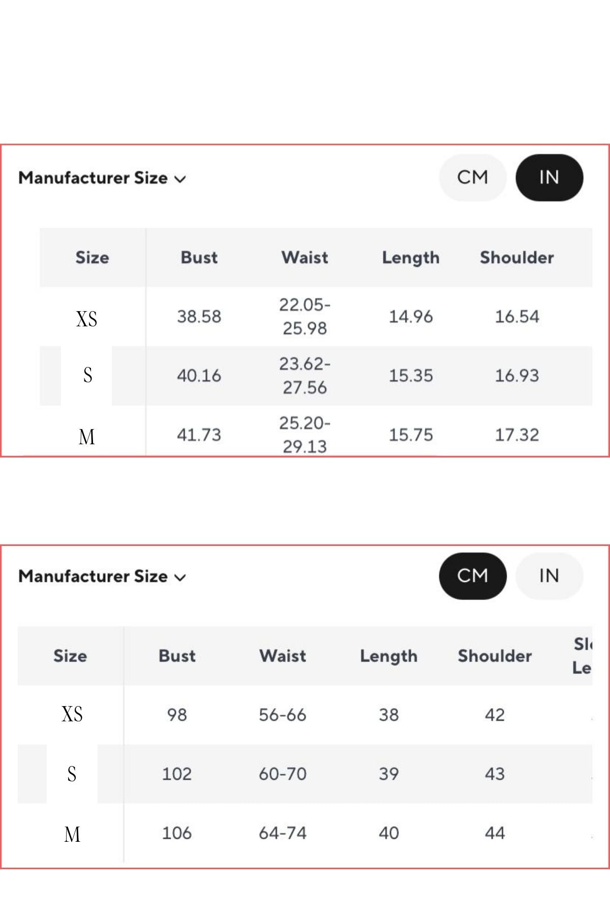Select the active IN unit in top chart
This screenshot has width=610, height=915.
click(x=549, y=177)
